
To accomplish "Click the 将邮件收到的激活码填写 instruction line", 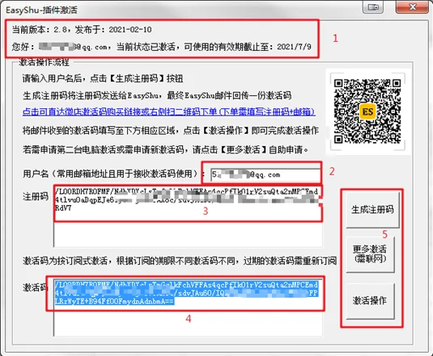I will click(171, 131).
